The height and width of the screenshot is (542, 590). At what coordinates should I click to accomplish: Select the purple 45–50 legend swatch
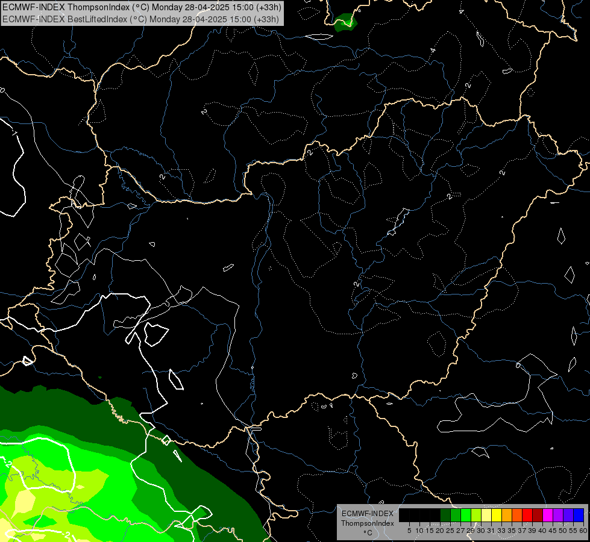pos(558,515)
